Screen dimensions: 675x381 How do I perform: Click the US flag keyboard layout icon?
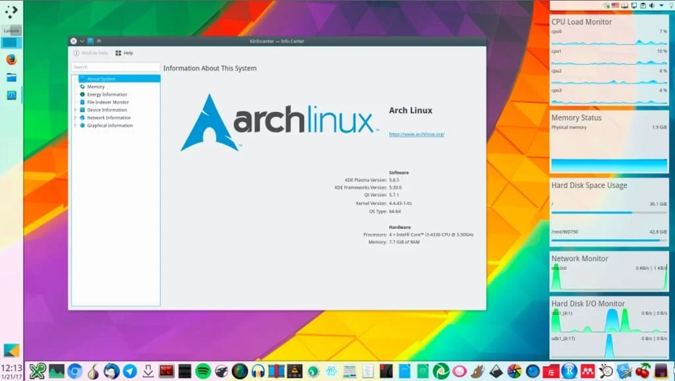[x=615, y=5]
